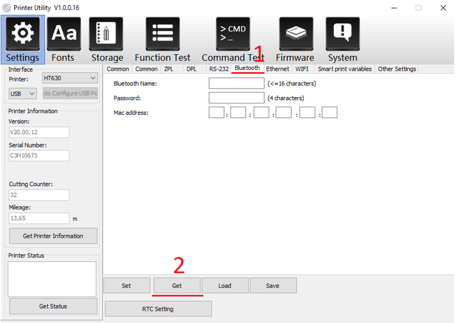This screenshot has width=458, height=323.
Task: Click the Get Printer Information button
Action: 53,236
